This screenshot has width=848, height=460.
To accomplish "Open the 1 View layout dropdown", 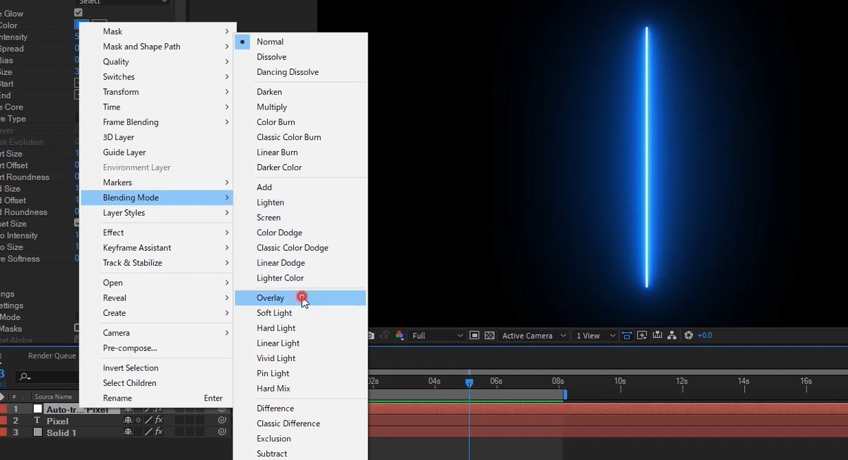I will (x=595, y=336).
